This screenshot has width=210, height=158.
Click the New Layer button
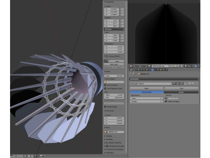point(114,64)
